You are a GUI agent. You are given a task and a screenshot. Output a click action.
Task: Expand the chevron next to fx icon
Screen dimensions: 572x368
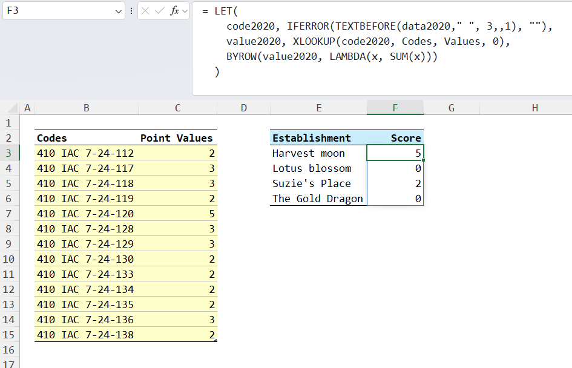tap(184, 11)
